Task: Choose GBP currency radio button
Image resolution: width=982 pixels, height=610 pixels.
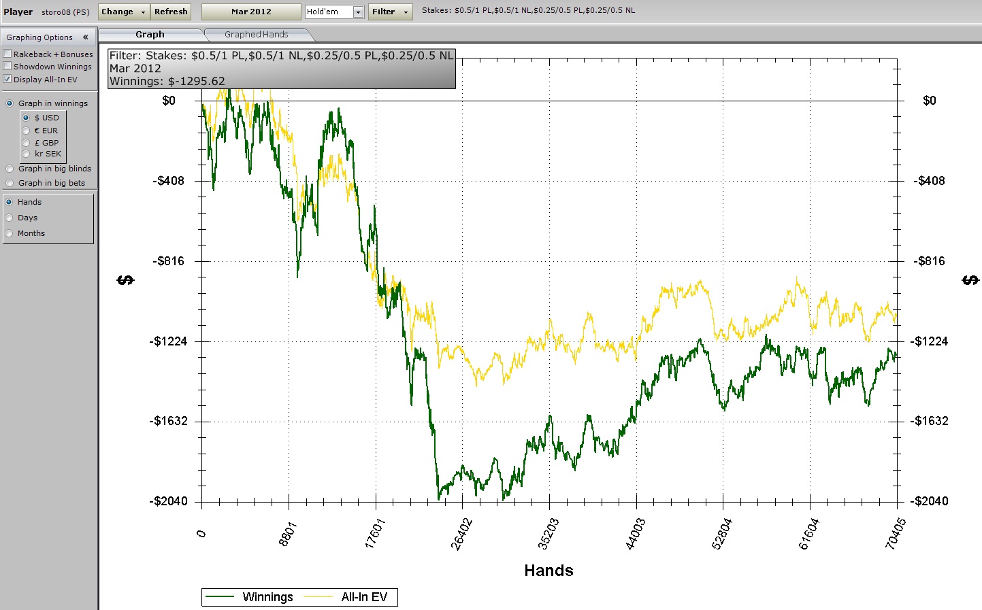Action: (26, 143)
